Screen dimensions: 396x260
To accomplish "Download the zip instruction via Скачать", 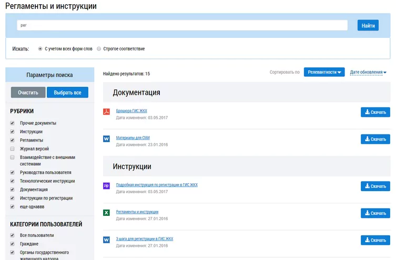I will tap(375, 186).
